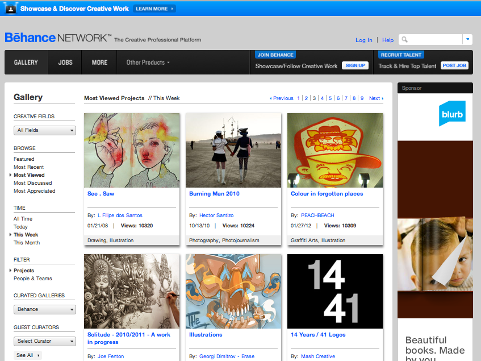The width and height of the screenshot is (481, 361).
Task: Open the MORE menu
Action: (x=99, y=63)
